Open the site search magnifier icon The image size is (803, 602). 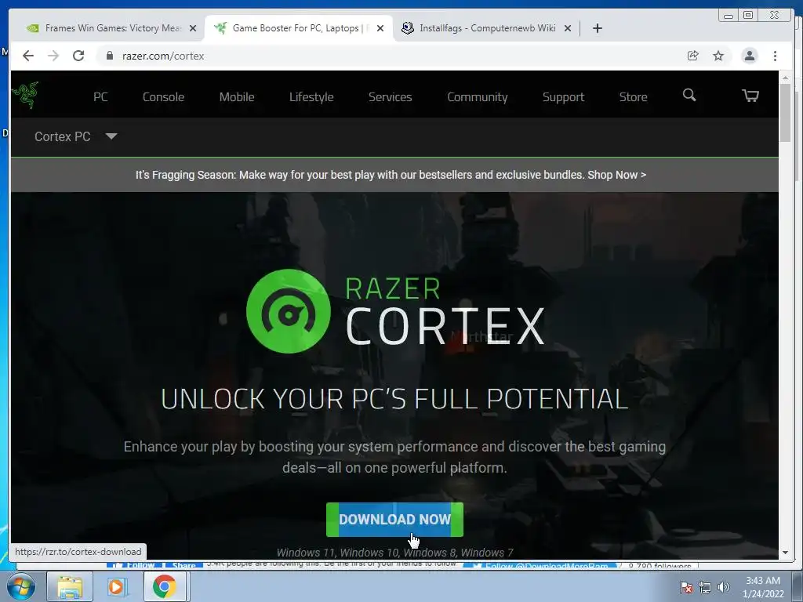689,95
